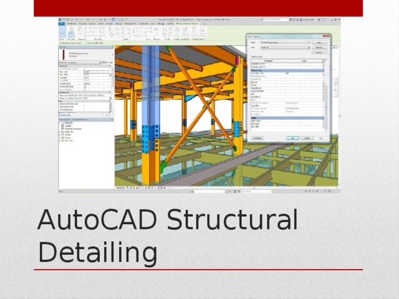The image size is (399, 299).
Task: Open the Insert ribbon tab
Action: (x=101, y=24)
